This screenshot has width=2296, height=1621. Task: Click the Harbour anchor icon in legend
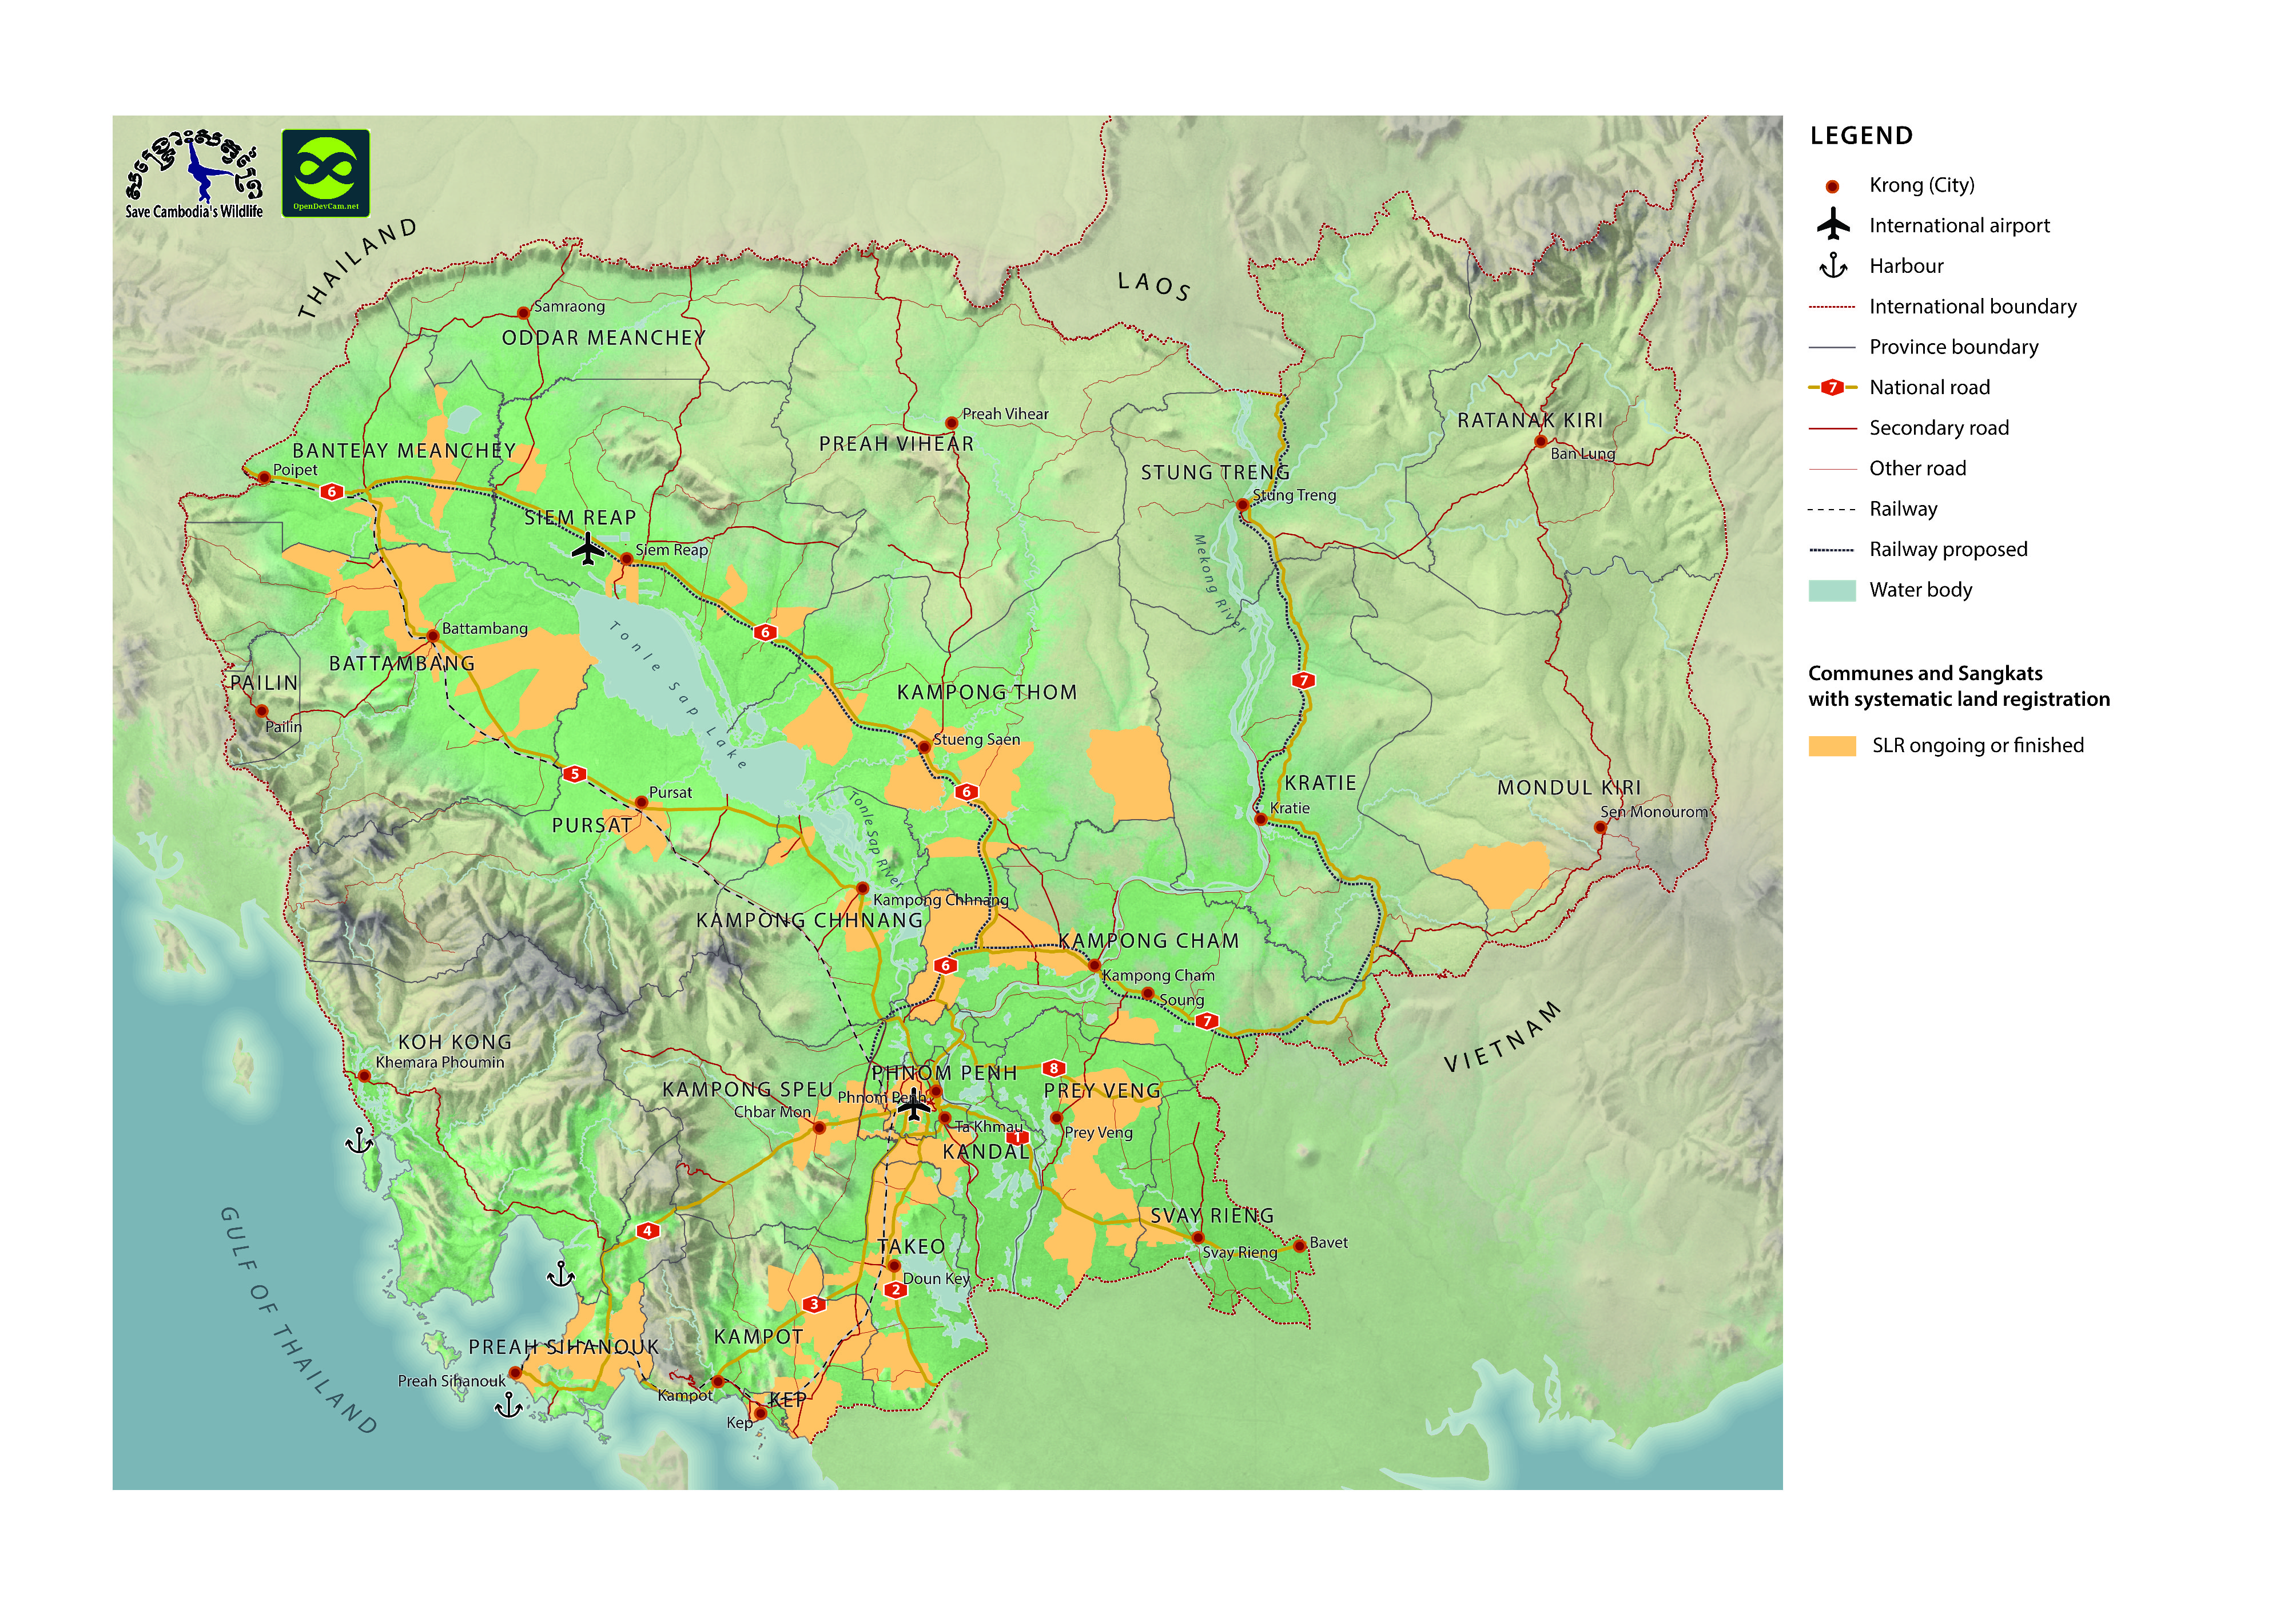[1832, 265]
